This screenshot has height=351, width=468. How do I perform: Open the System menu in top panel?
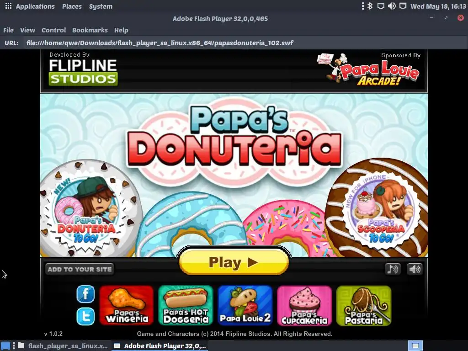point(101,6)
